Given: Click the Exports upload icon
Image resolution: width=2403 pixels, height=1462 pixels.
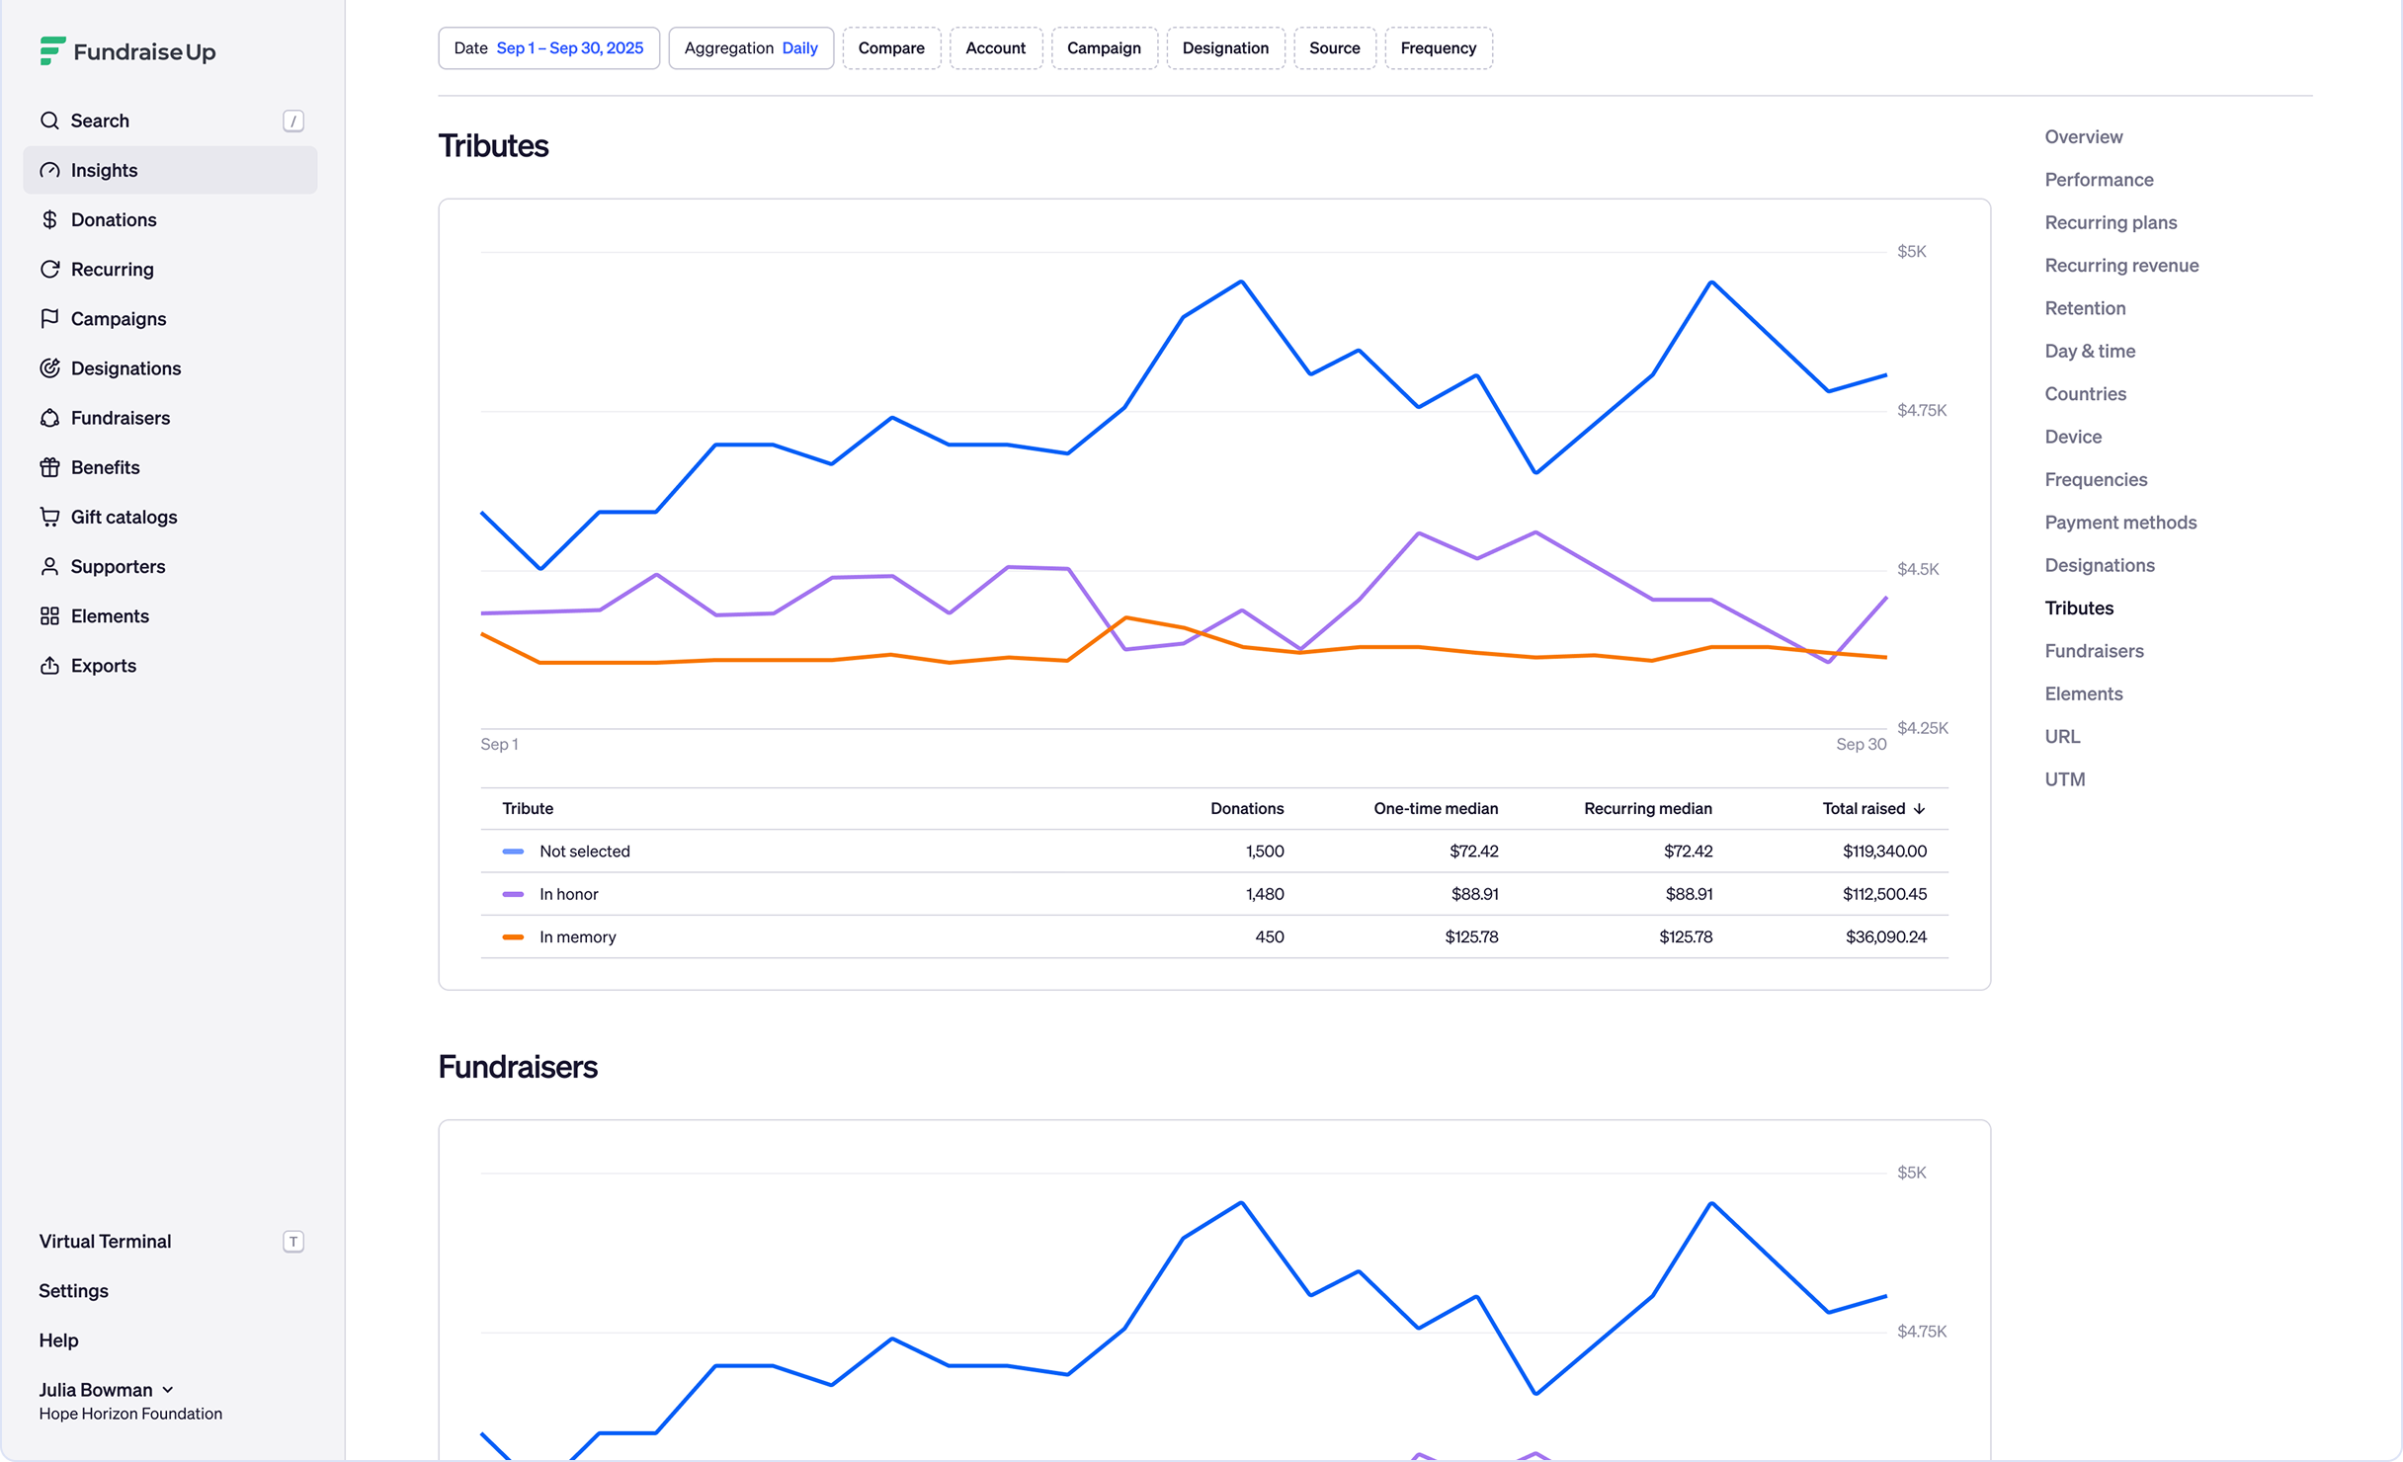Looking at the screenshot, I should 49,665.
